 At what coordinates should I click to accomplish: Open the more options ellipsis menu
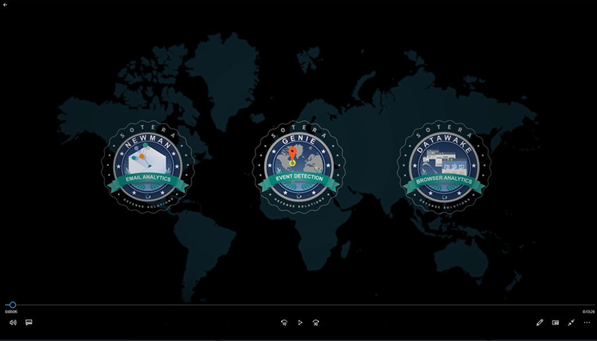click(587, 322)
